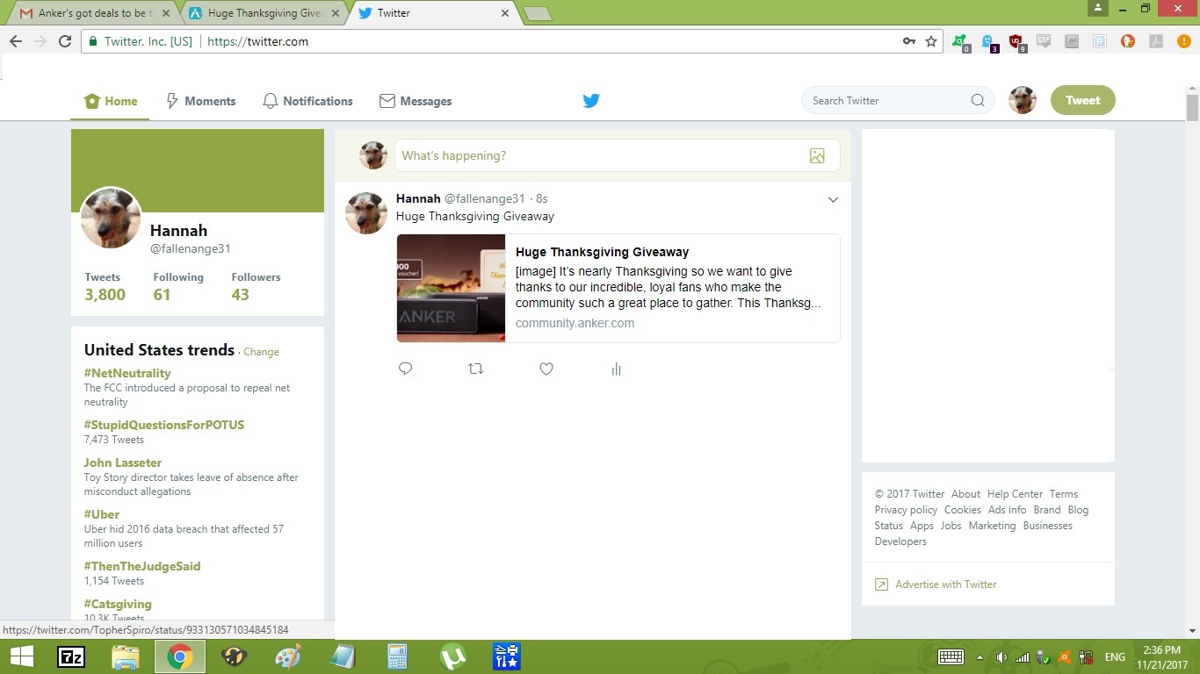The image size is (1200, 674).
Task: Click the add photo icon in compose box
Action: (x=817, y=156)
